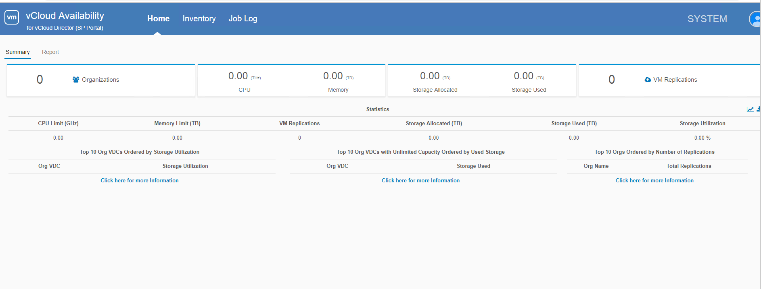This screenshot has width=761, height=289.
Task: Click the CPU Limit (GHz) column header
Action: tap(58, 124)
